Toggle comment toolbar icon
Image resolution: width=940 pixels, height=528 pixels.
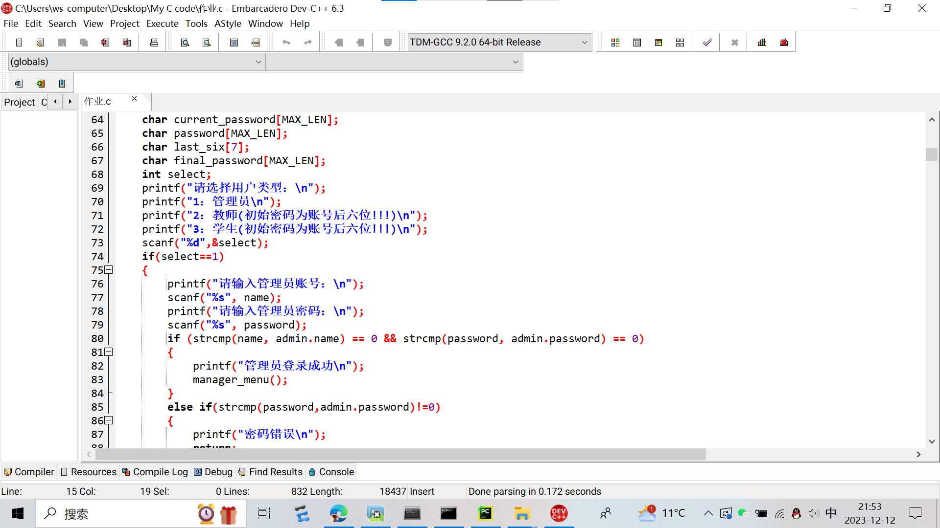(x=388, y=43)
